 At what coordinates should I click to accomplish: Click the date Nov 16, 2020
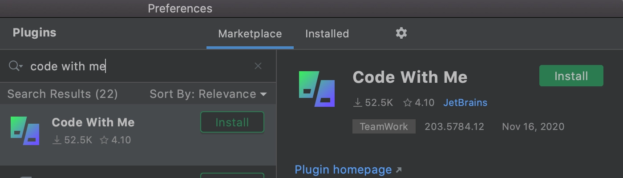533,126
